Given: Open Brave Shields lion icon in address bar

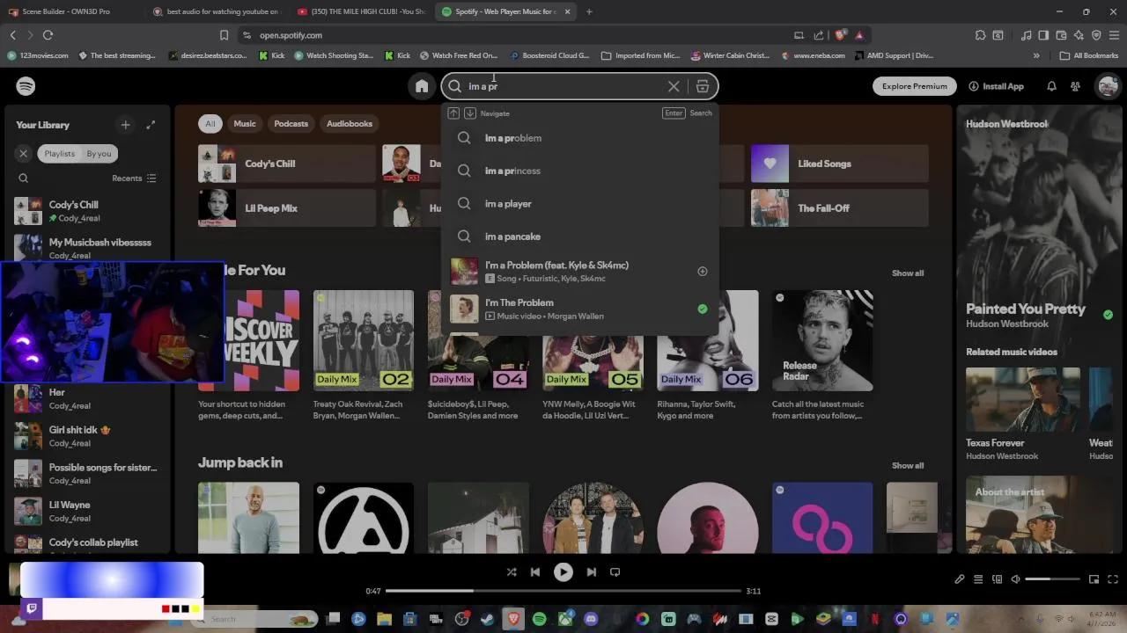Looking at the screenshot, I should [x=840, y=35].
